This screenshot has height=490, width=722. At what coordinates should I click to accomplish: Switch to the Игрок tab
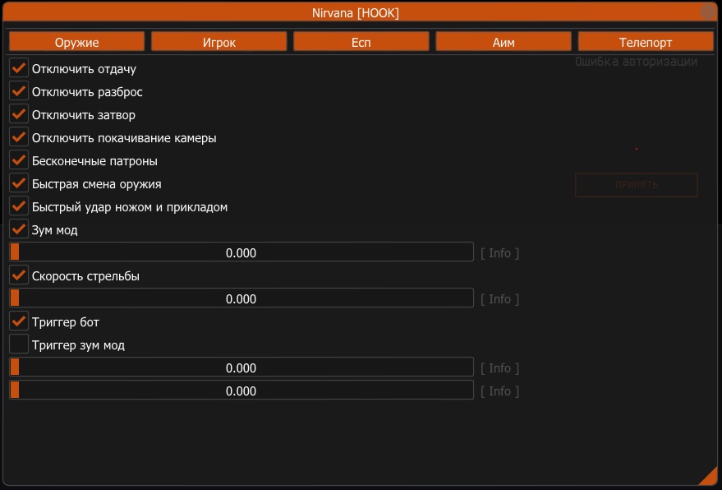click(x=218, y=42)
